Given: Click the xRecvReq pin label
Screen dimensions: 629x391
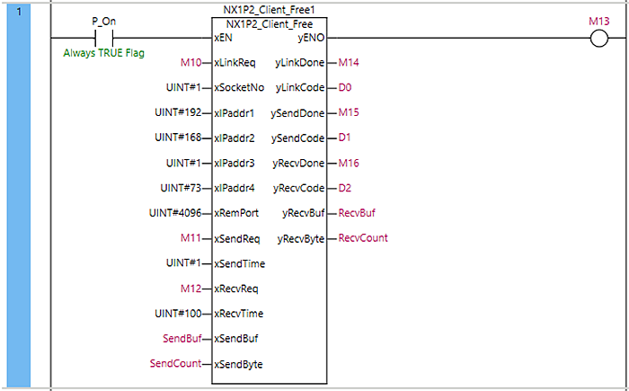Looking at the screenshot, I should click(236, 289).
